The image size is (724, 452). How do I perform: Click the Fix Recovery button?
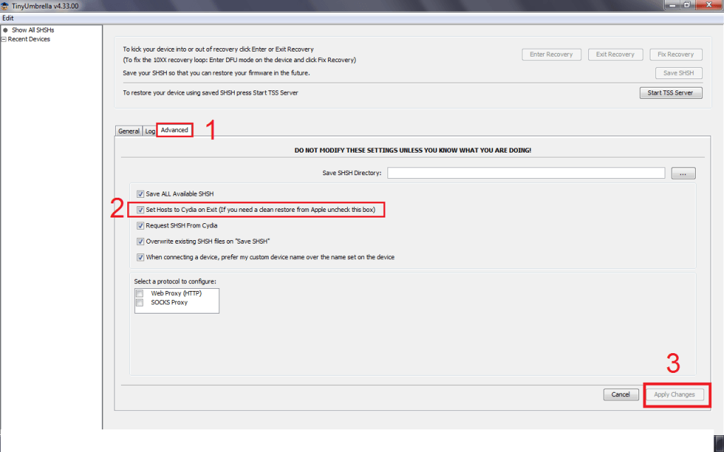[x=675, y=54]
